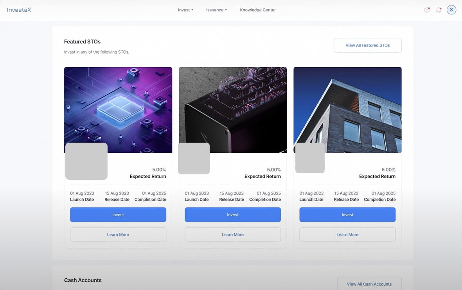Open the purple microchip STO image
462x290 pixels.
point(118,106)
